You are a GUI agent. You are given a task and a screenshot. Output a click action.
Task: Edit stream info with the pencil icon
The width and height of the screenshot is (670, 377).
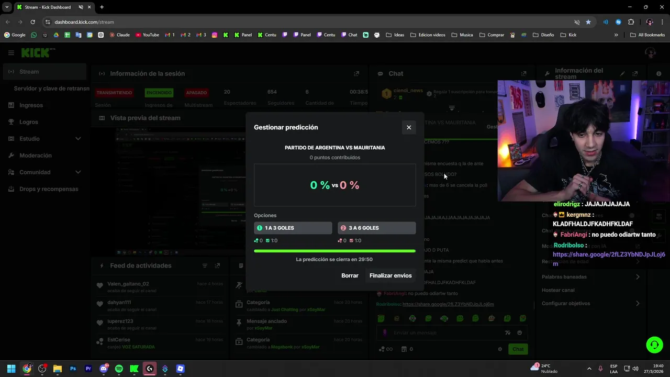pyautogui.click(x=622, y=74)
